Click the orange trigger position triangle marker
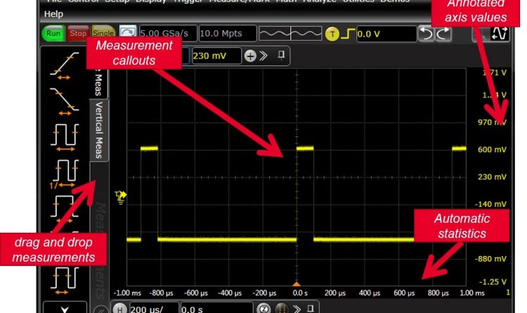The image size is (527, 313). (x=296, y=284)
